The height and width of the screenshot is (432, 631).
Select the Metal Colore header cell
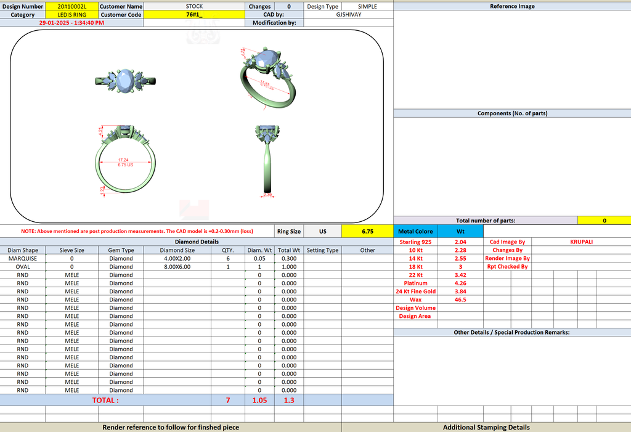[x=415, y=232]
